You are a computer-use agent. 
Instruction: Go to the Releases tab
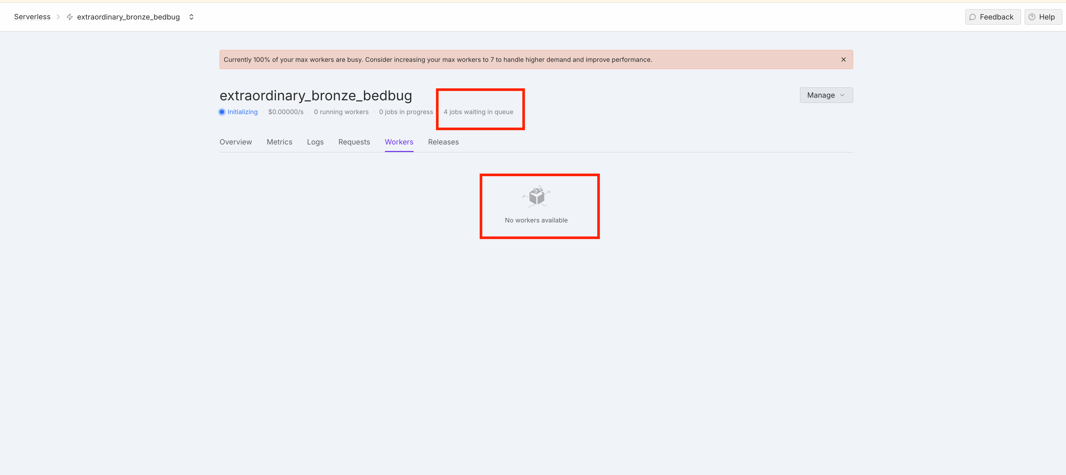443,142
